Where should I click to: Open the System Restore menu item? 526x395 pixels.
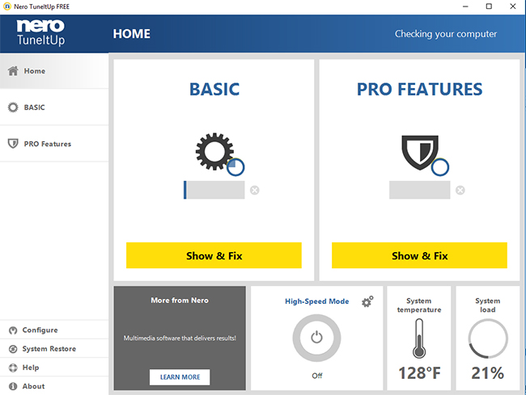pos(54,349)
